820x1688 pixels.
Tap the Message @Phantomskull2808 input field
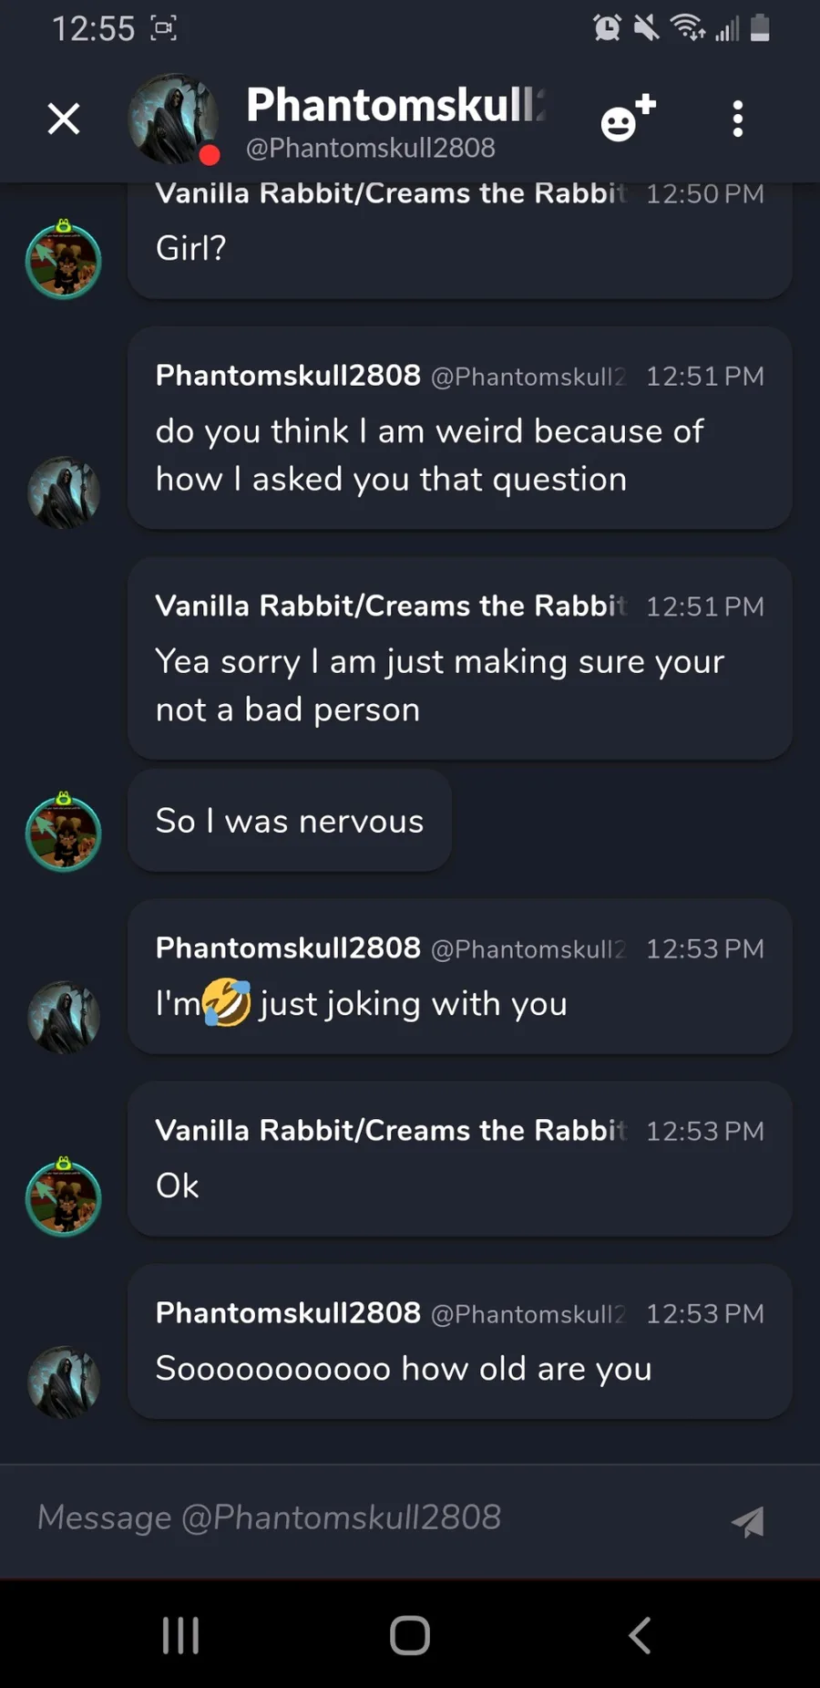pyautogui.click(x=364, y=1518)
